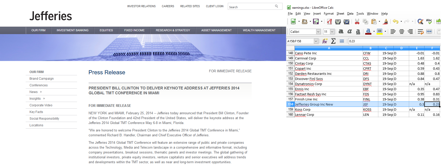
Task: Export directly as PDF icon
Action: pyautogui.click(x=329, y=22)
